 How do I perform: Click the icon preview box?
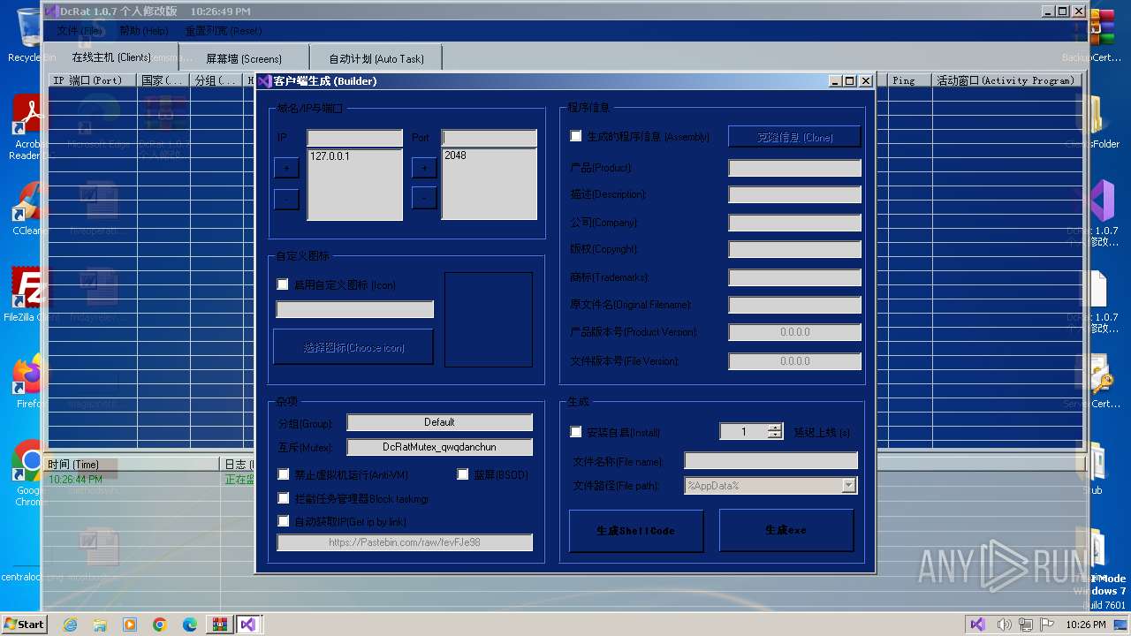coord(489,319)
